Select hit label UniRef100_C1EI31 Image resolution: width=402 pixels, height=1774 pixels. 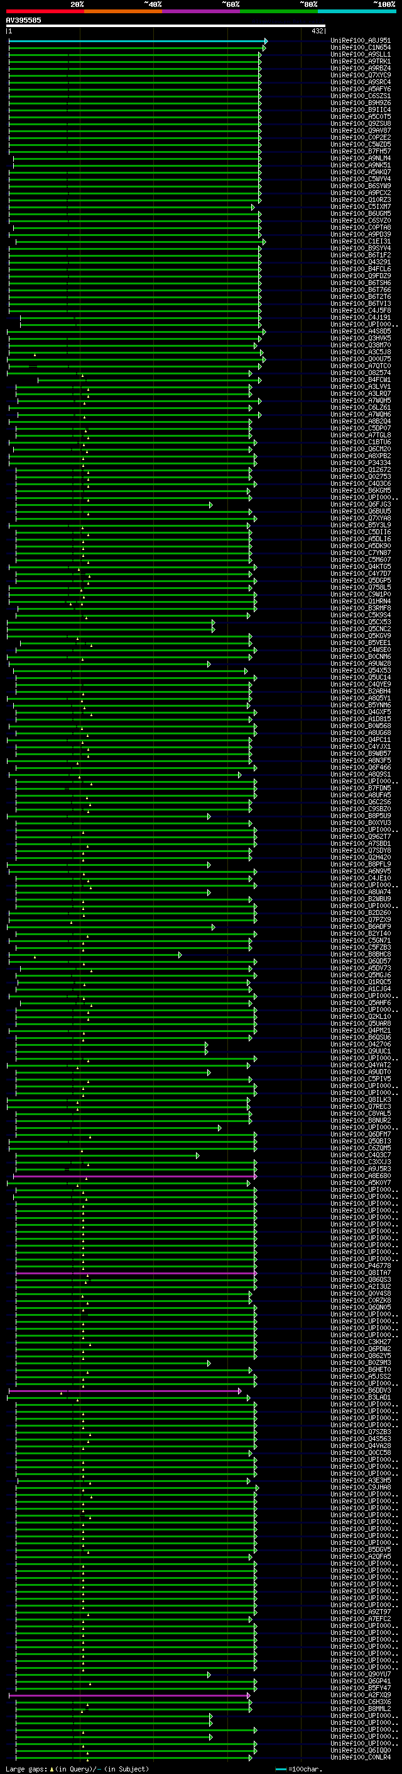pyautogui.click(x=361, y=241)
